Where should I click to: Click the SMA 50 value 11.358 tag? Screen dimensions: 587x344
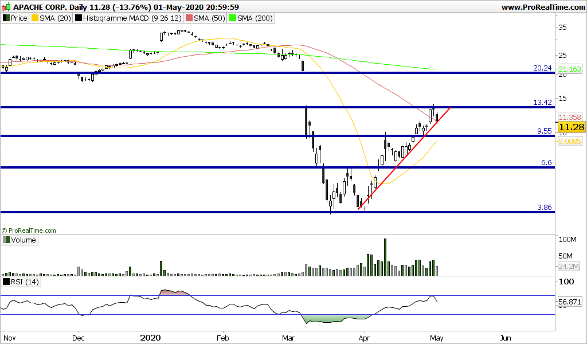tap(570, 117)
